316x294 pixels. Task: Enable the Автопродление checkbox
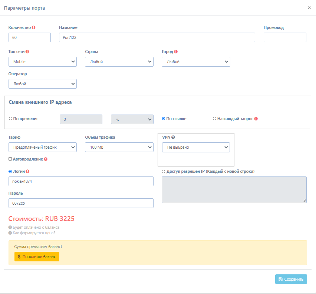click(10, 159)
